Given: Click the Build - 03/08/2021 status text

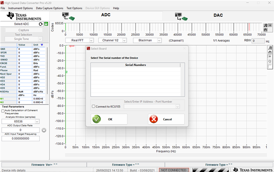Looking at the screenshot, I should [142, 170].
